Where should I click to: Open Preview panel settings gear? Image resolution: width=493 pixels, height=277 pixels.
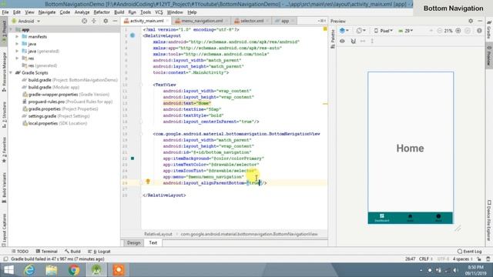[471, 21]
